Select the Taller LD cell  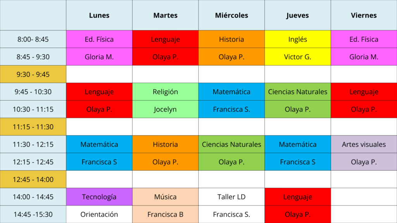[x=231, y=197]
